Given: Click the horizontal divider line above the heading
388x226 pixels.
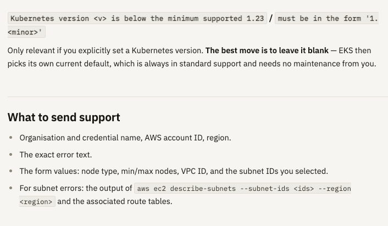Looking at the screenshot, I should (x=198, y=97).
